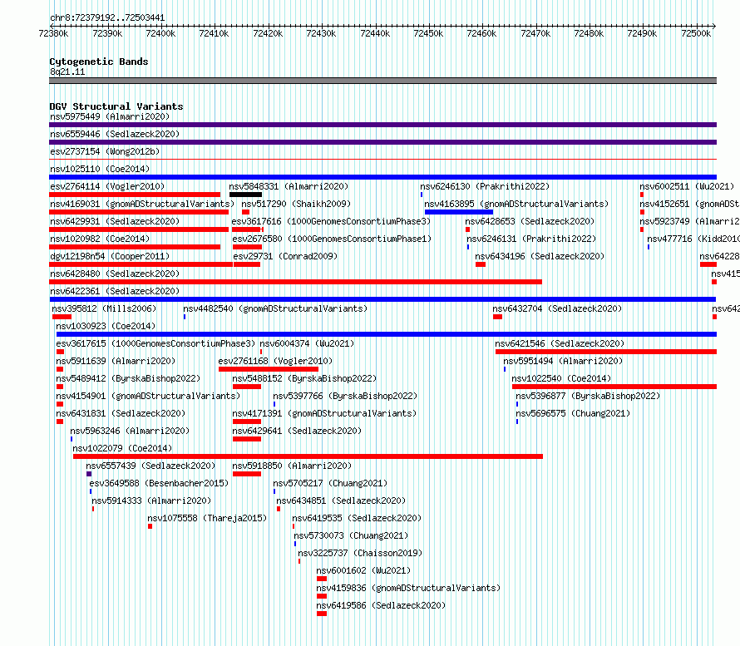Select nsv5963246 (Almarri2020) label

tap(130, 431)
